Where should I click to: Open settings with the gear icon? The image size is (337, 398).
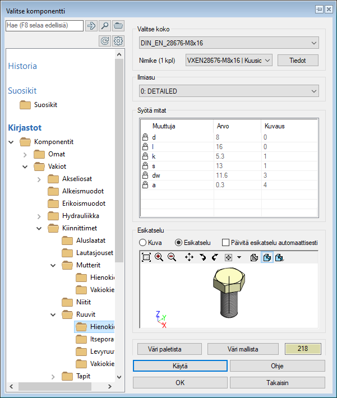118,41
